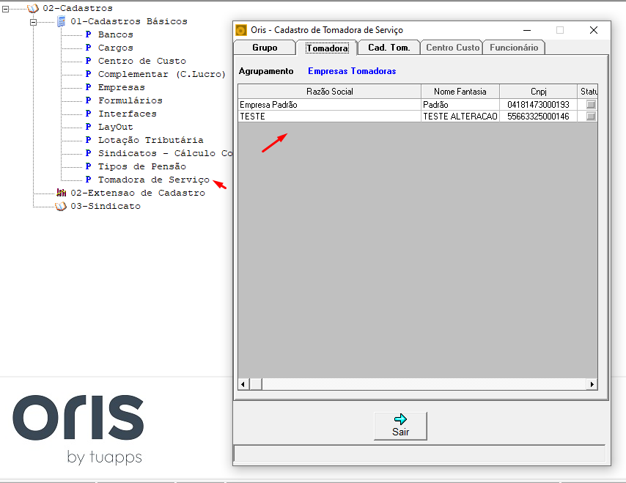This screenshot has width=626, height=483.
Task: Click the Empresas Tomadoras link text
Action: (x=352, y=71)
